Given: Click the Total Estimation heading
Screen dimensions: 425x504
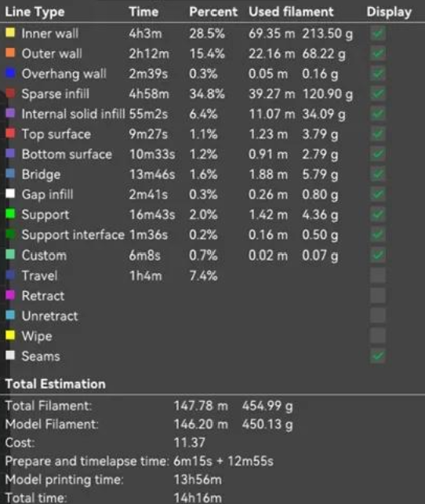Looking at the screenshot, I should [55, 384].
